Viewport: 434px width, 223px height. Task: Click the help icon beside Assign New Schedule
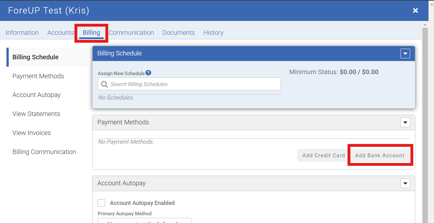point(148,73)
